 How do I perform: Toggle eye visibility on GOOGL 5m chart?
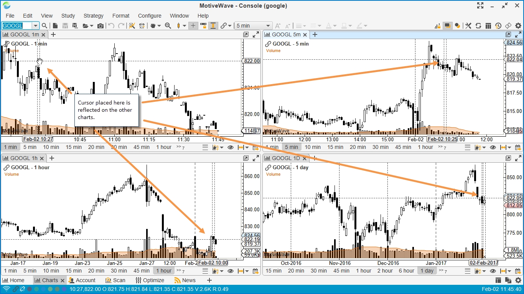tap(492, 147)
